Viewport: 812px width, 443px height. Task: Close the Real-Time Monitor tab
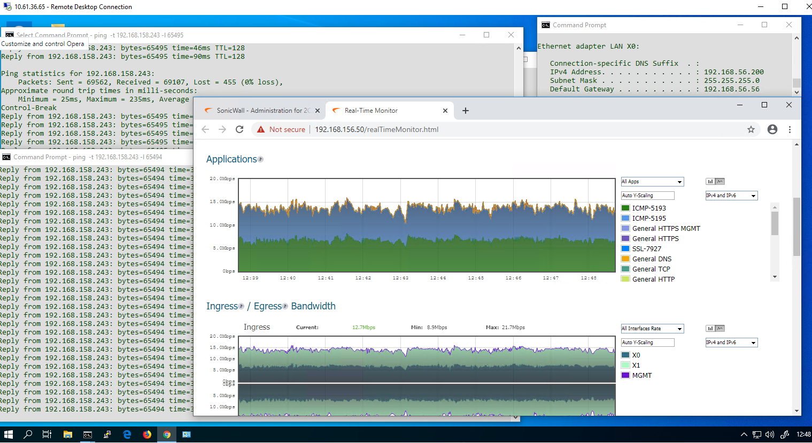[445, 111]
